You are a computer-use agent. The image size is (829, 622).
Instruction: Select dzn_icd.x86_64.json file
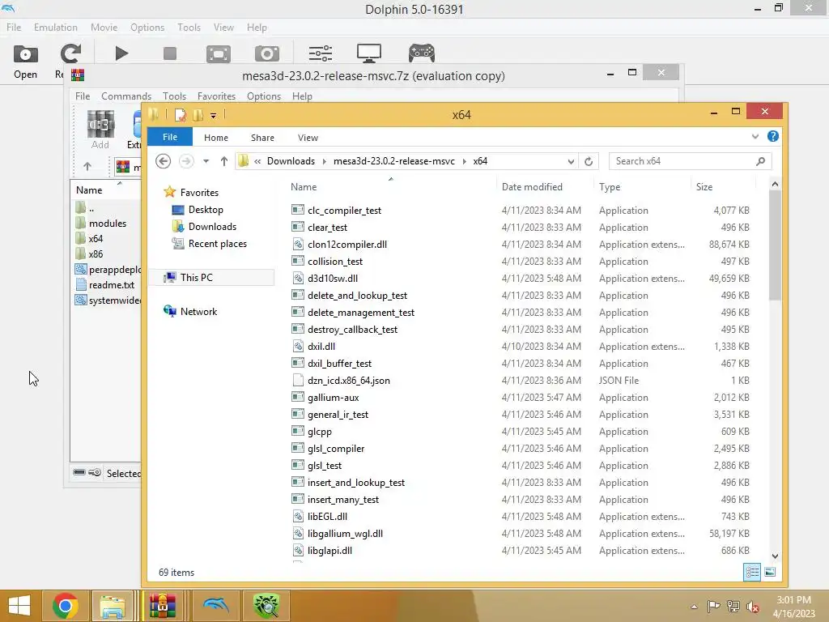click(x=348, y=381)
